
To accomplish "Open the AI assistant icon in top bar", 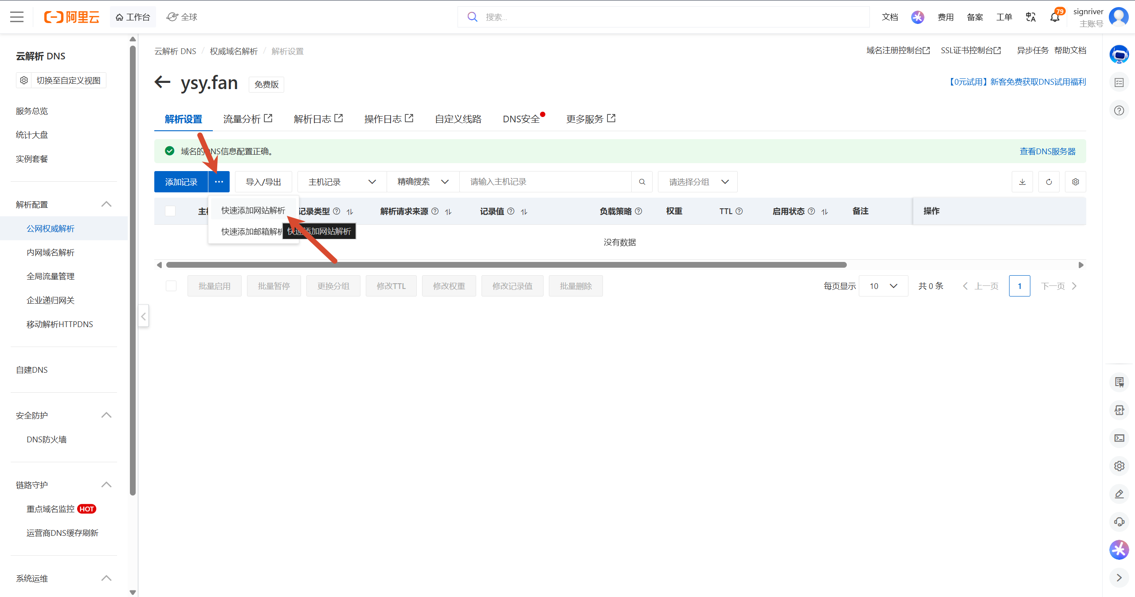I will point(917,17).
